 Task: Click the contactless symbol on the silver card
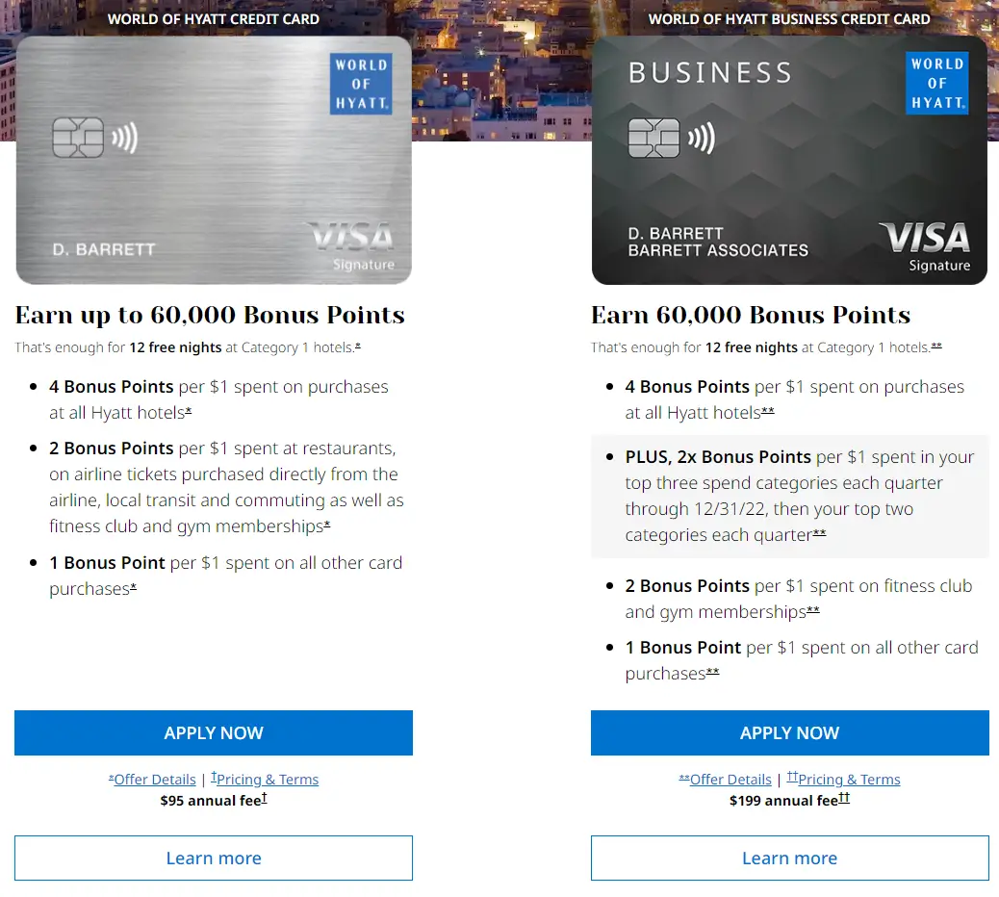pyautogui.click(x=125, y=140)
